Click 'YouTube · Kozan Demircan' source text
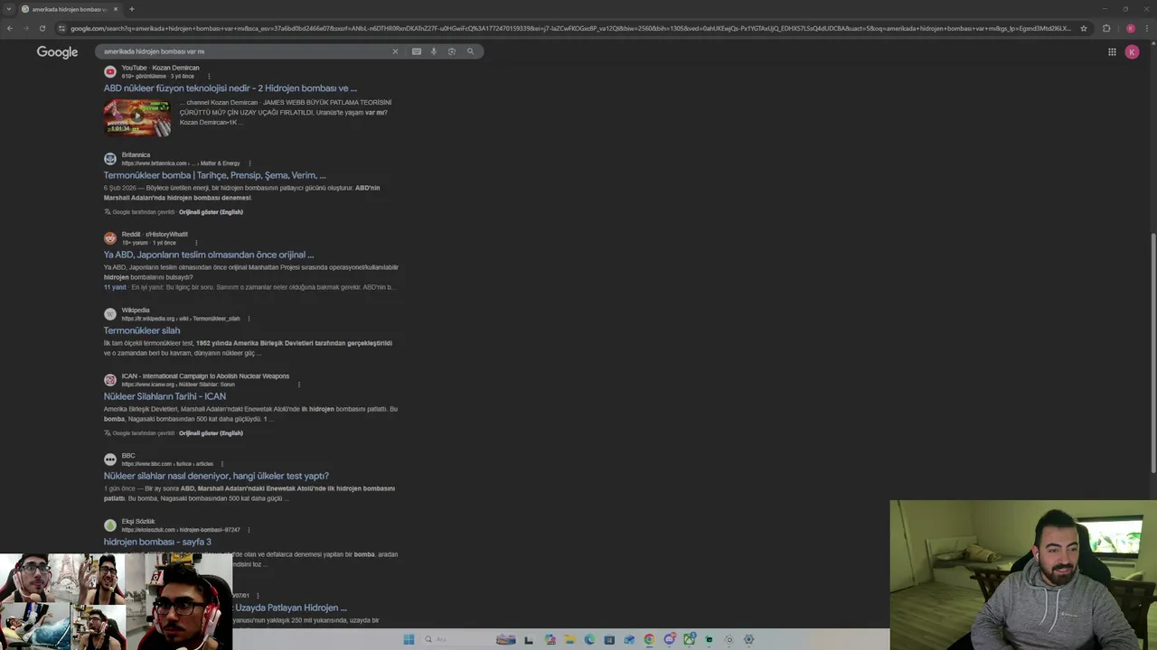Screen dimensions: 1157x650 click(161, 68)
